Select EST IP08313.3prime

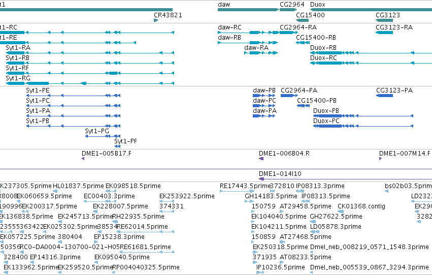tap(320, 186)
